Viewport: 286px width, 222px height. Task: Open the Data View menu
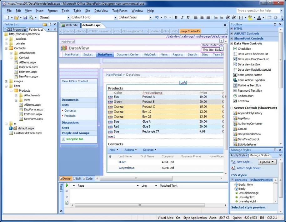[101, 11]
